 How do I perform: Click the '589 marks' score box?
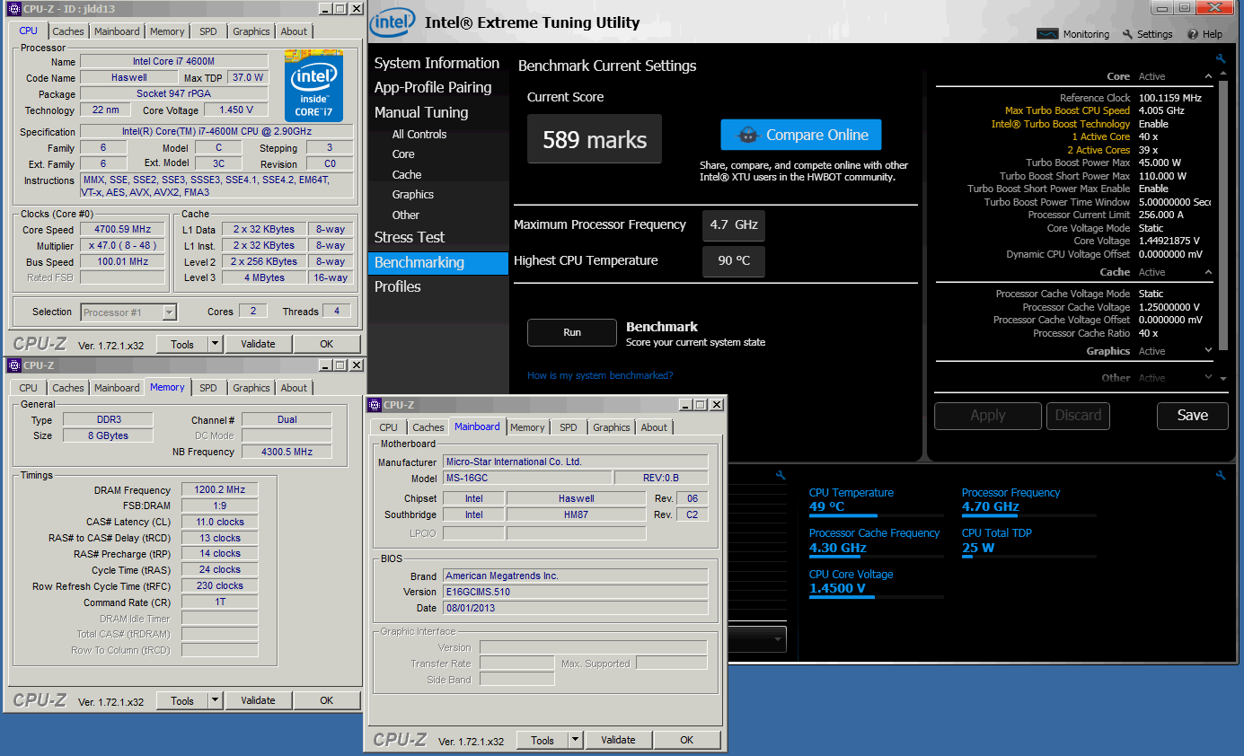tap(595, 139)
